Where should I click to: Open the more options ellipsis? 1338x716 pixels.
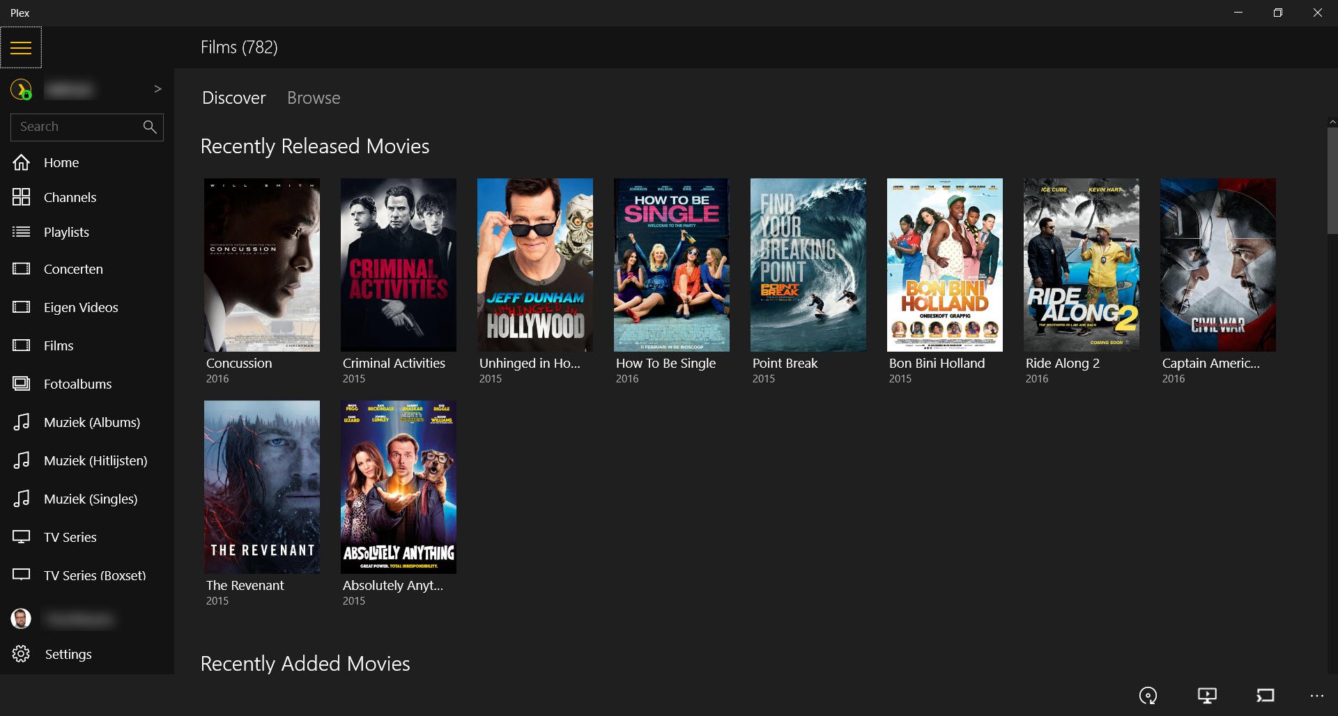click(1316, 696)
